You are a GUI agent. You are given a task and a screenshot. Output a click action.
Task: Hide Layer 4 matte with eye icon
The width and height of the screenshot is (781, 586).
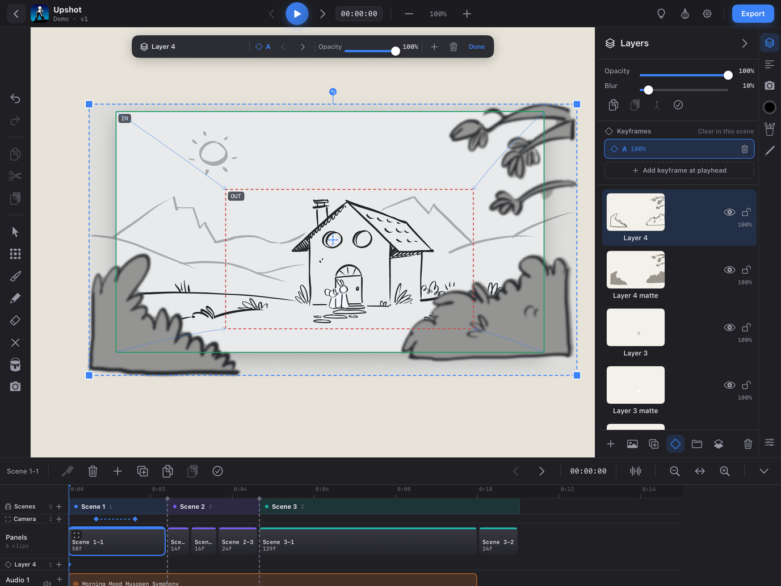(730, 270)
